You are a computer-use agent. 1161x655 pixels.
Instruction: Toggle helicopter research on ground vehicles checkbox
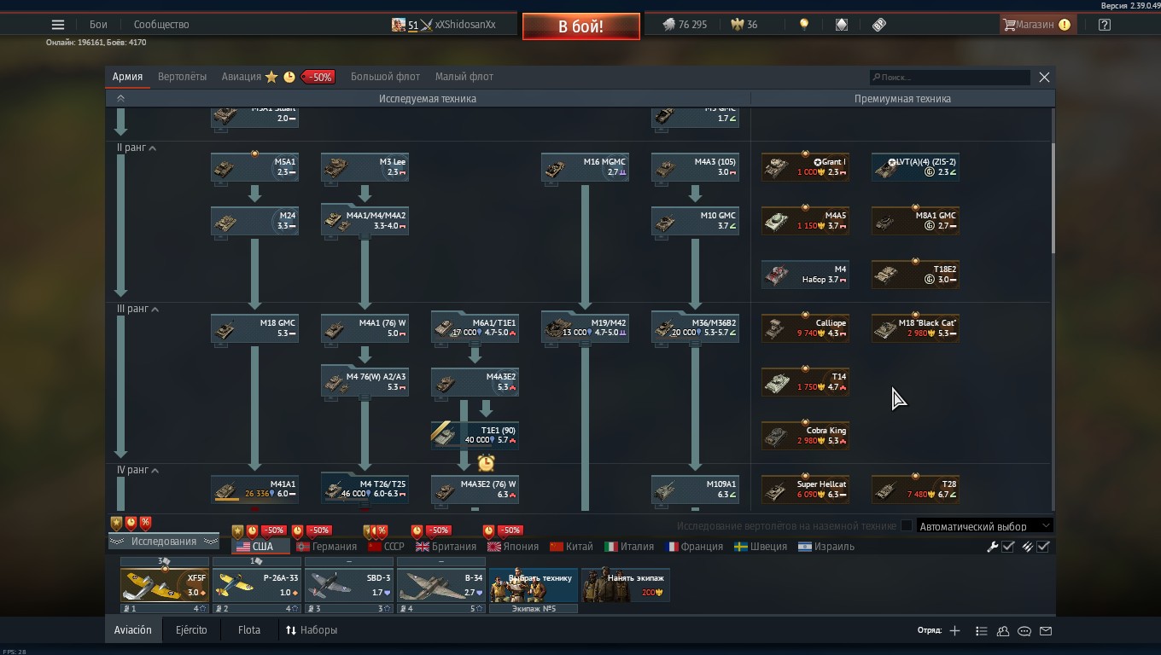coord(907,526)
